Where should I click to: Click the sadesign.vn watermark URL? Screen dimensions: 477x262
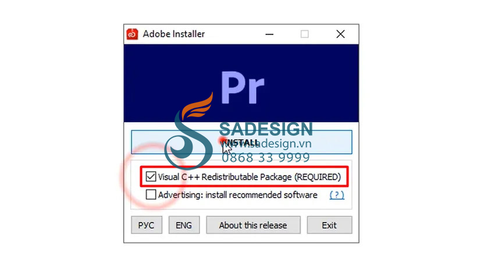click(x=266, y=143)
